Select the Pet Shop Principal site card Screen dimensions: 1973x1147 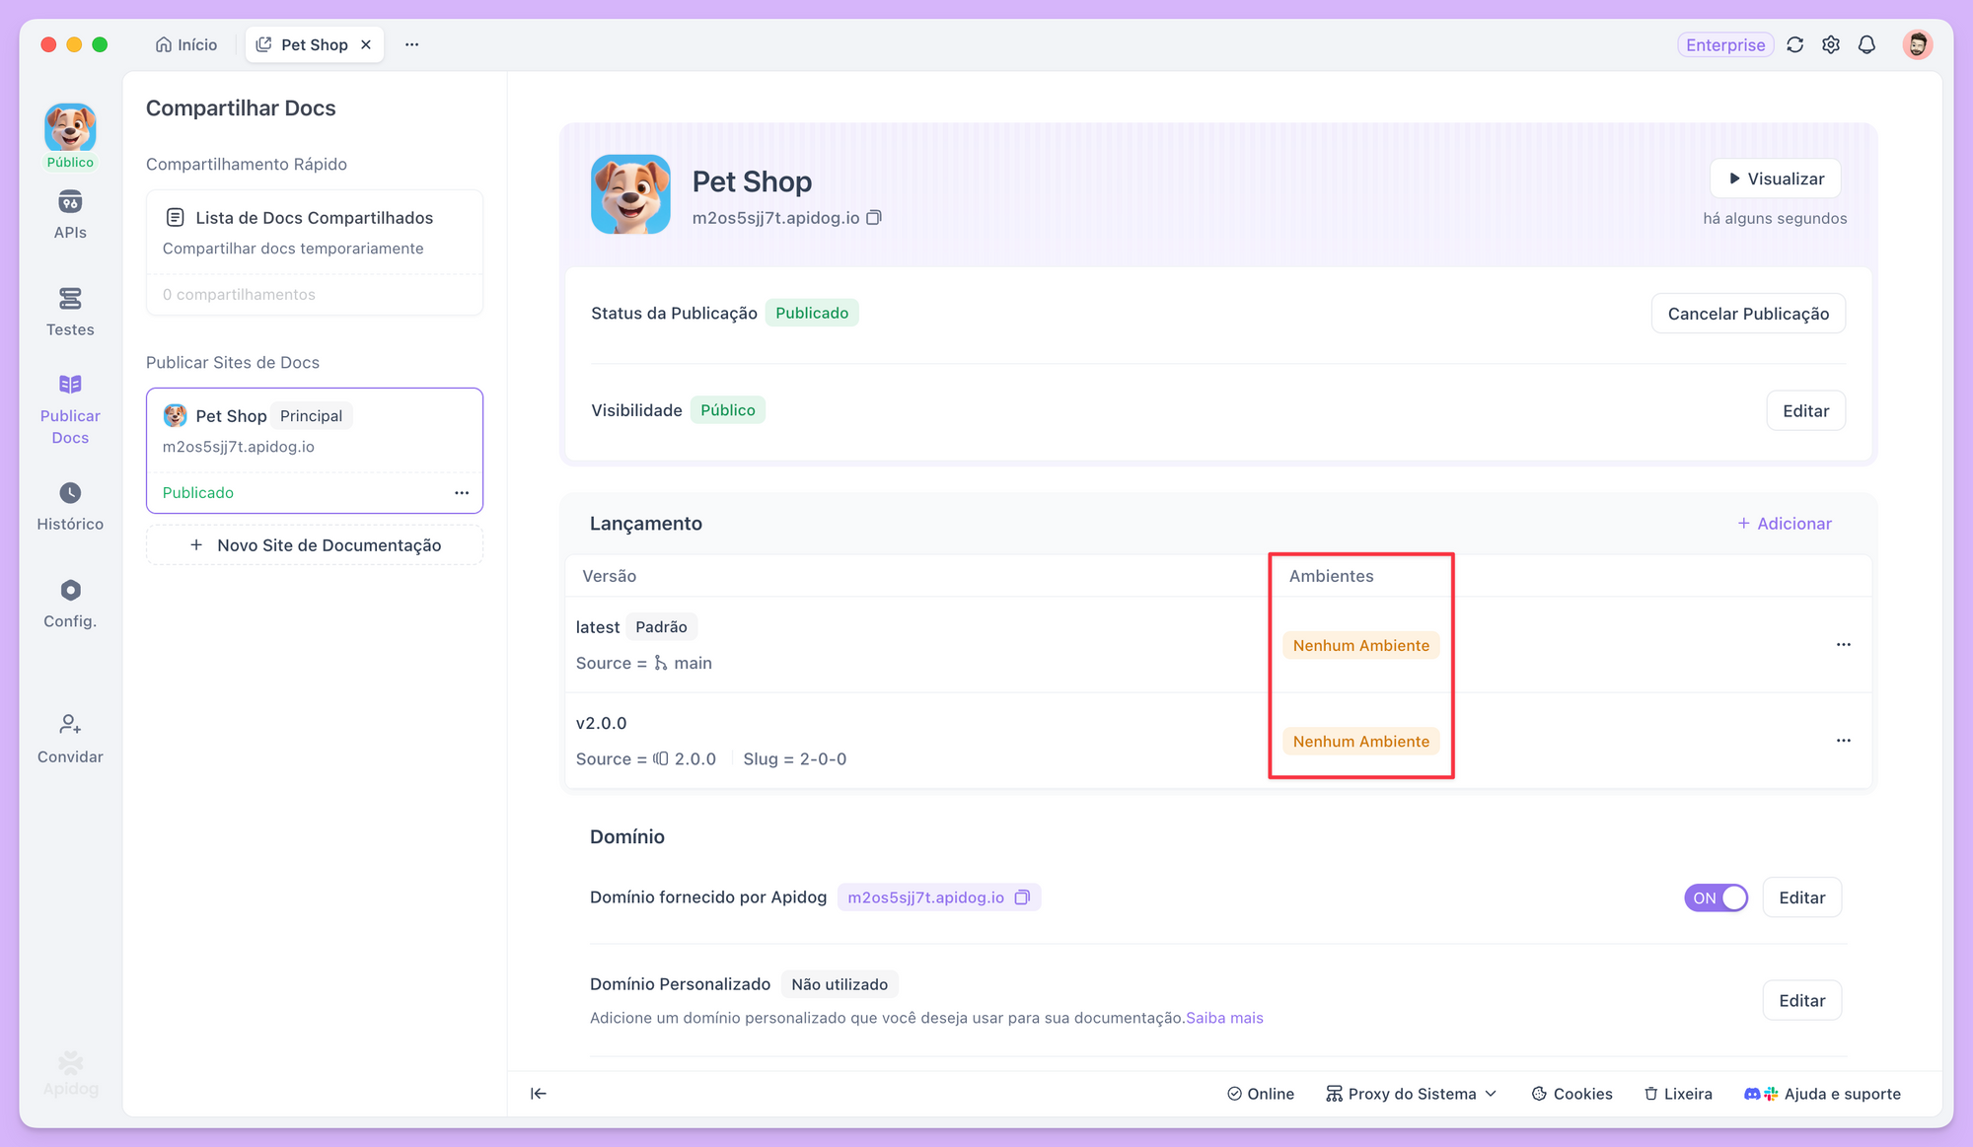[315, 451]
